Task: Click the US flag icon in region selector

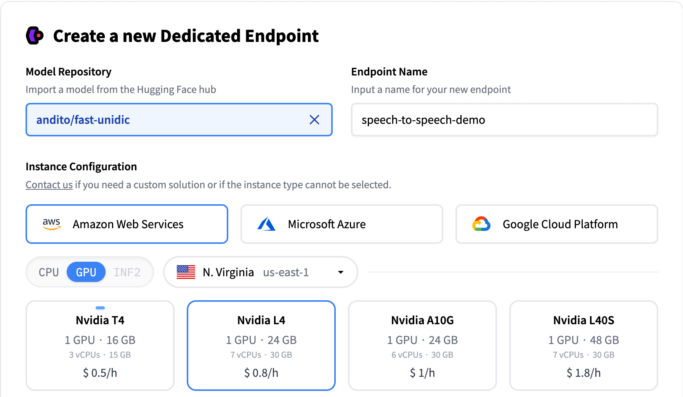Action: (187, 272)
